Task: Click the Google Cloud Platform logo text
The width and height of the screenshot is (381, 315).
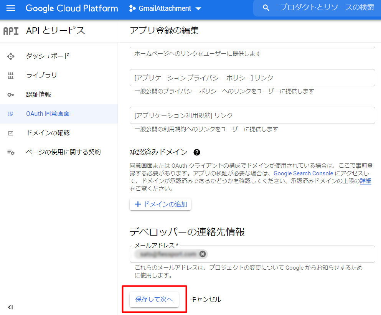Action: coord(72,8)
